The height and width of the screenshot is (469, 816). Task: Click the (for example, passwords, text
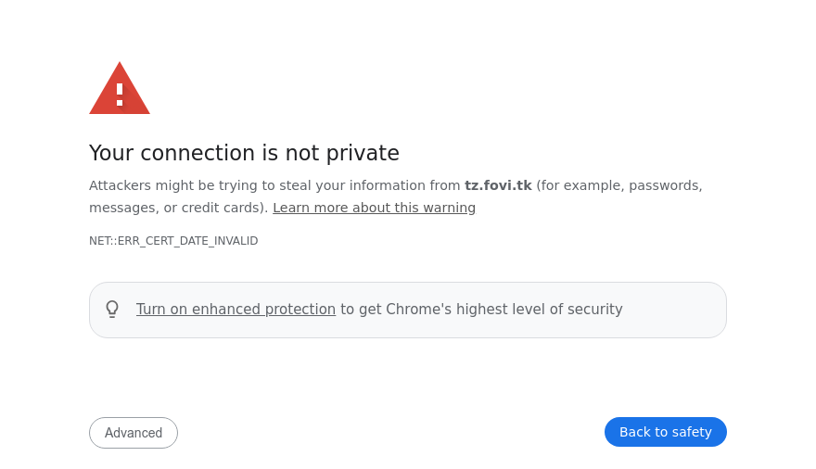[618, 185]
